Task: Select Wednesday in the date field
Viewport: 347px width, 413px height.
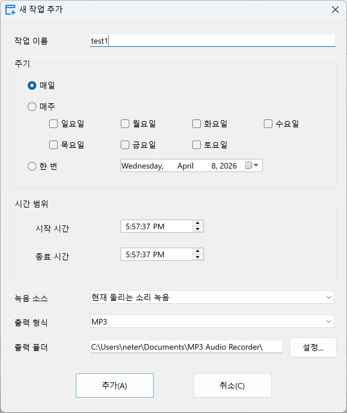Action: (142, 166)
